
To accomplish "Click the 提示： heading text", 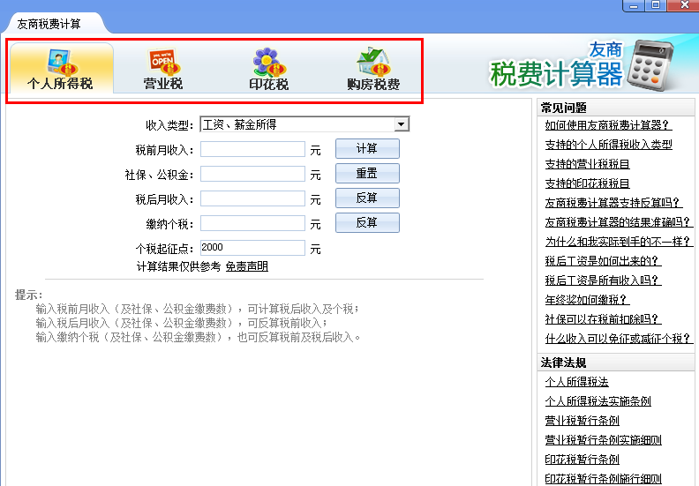I will pos(29,295).
